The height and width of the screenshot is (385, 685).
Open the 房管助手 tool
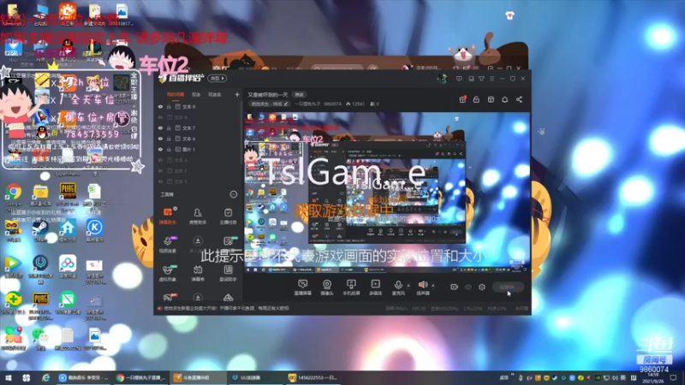point(198,216)
